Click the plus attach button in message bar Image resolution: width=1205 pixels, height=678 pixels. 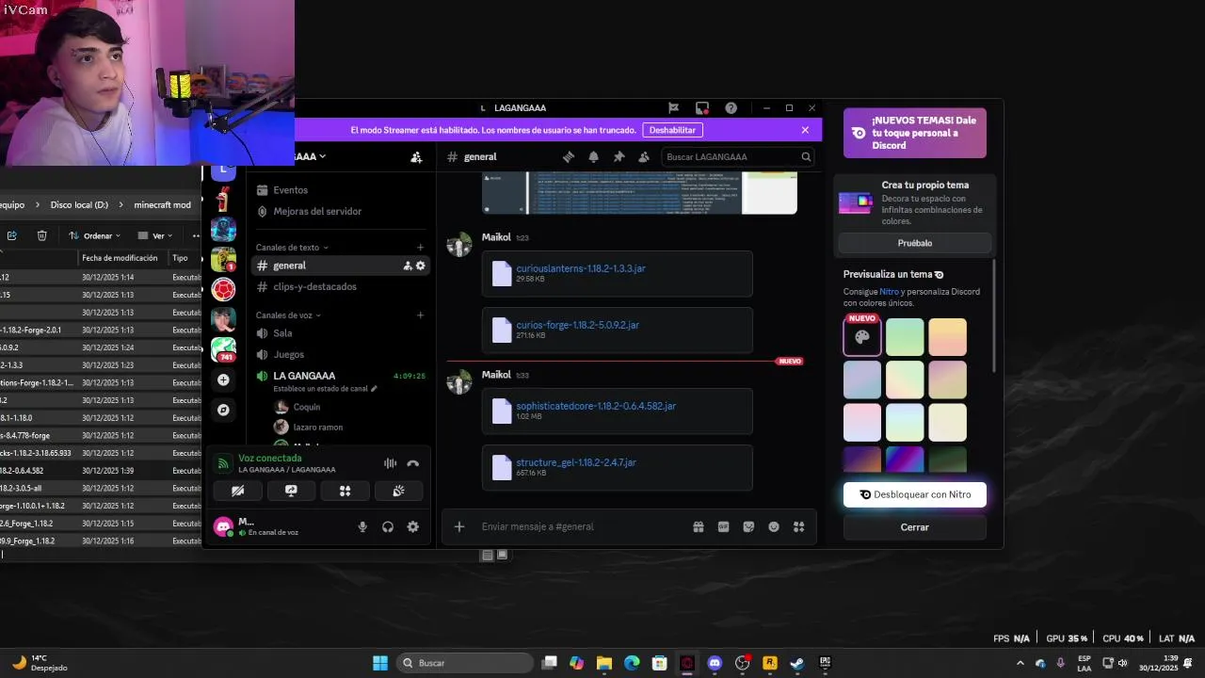click(x=459, y=526)
